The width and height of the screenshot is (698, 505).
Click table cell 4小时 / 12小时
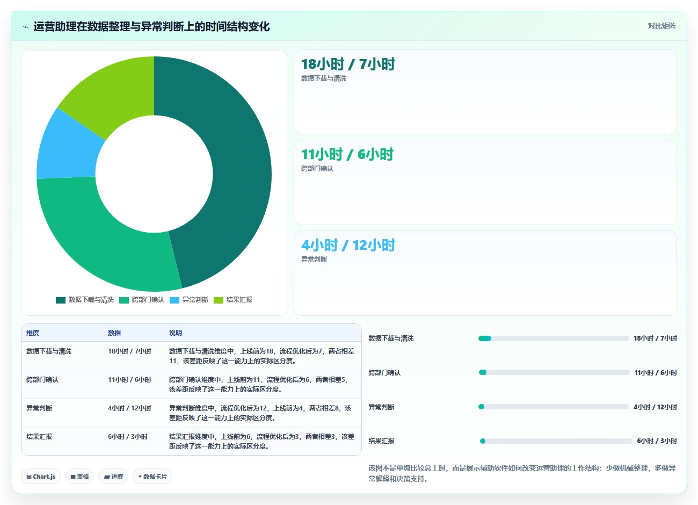click(x=129, y=408)
